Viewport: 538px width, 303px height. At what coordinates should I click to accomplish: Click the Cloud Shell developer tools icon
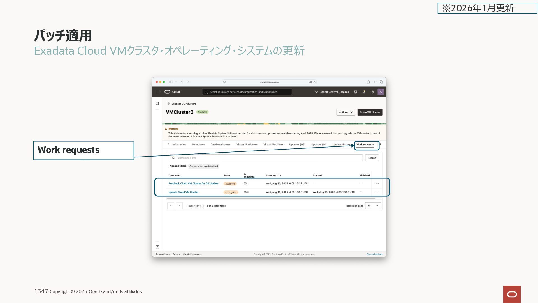(355, 92)
